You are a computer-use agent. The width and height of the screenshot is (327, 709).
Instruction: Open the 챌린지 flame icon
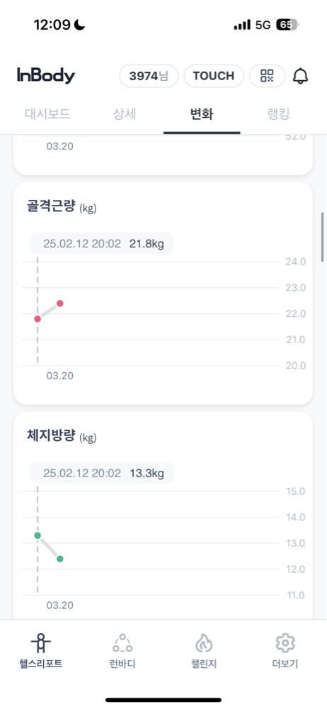pyautogui.click(x=204, y=651)
